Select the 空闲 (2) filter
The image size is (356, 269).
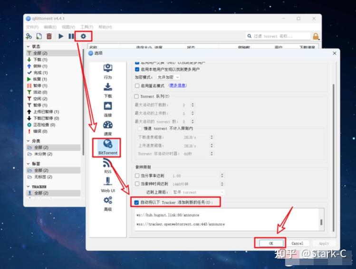tap(40, 99)
